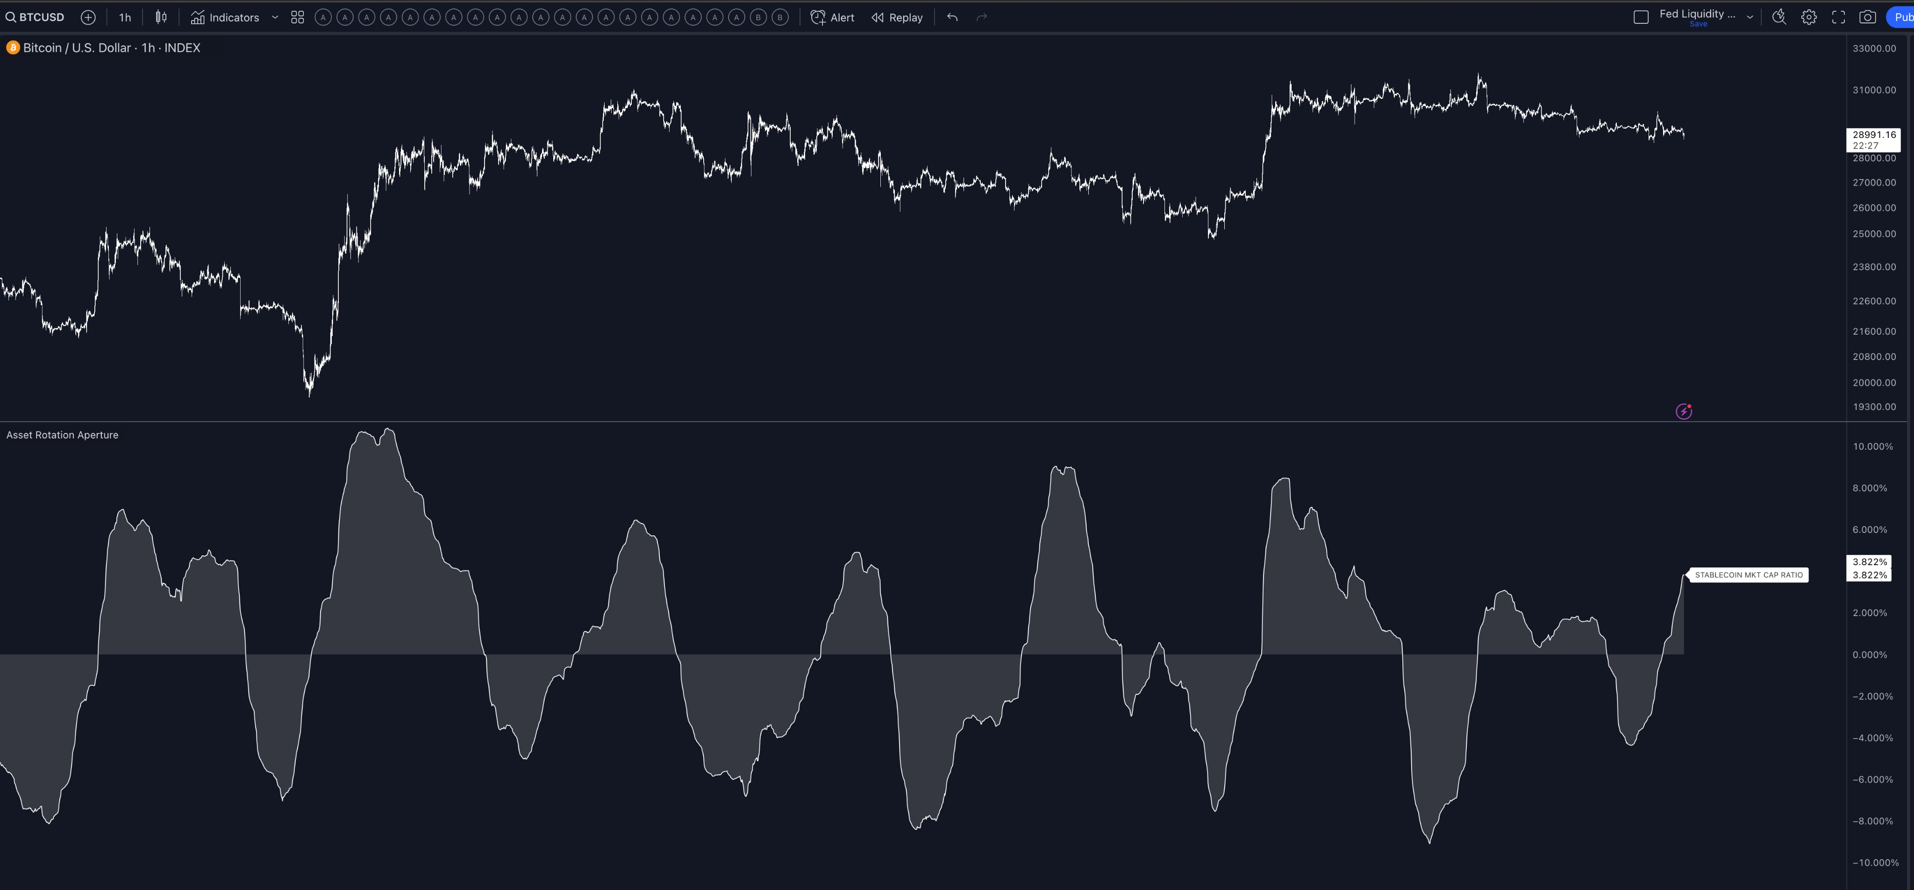Viewport: 1914px width, 890px height.
Task: Open the candlestick chart type selector
Action: tap(161, 17)
